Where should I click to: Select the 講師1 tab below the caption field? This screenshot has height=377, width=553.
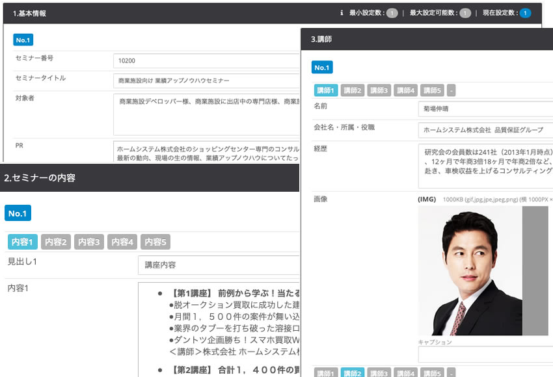[326, 372]
